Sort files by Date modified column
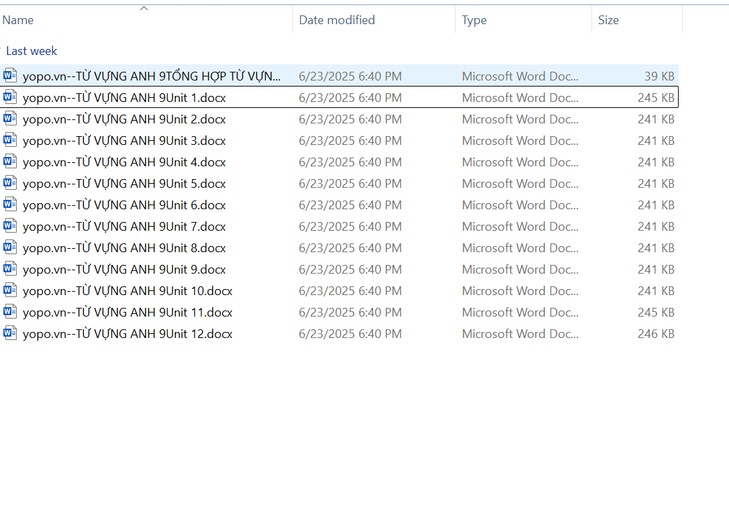 337,20
